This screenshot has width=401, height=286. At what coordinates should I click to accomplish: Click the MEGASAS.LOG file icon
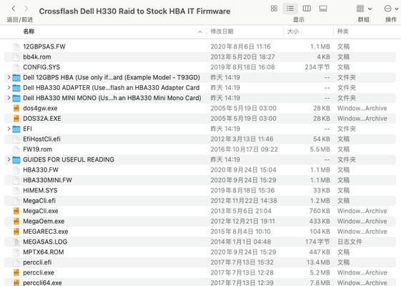click(16, 242)
